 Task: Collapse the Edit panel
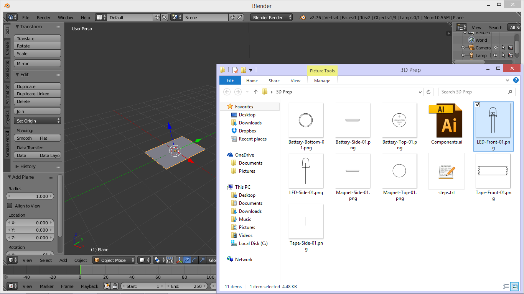click(x=17, y=74)
